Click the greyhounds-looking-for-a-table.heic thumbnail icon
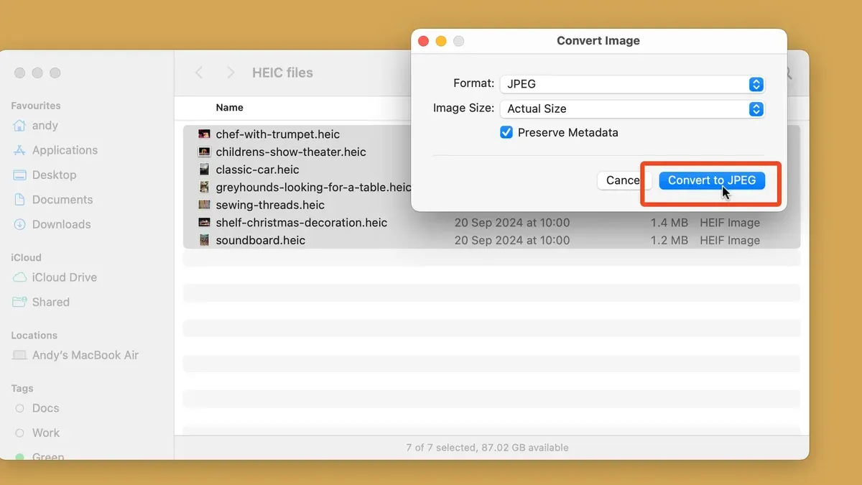Screen dimensions: 862x485 tap(204, 188)
